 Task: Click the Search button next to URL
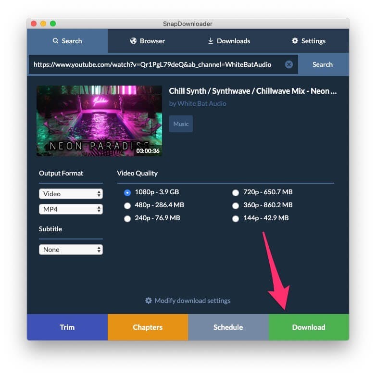tap(323, 64)
